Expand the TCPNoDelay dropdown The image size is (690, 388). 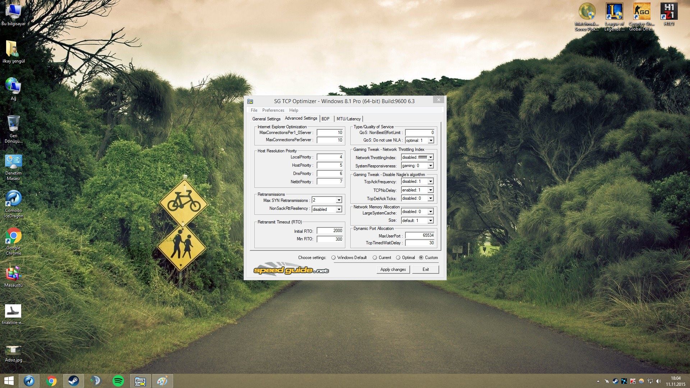(x=431, y=190)
